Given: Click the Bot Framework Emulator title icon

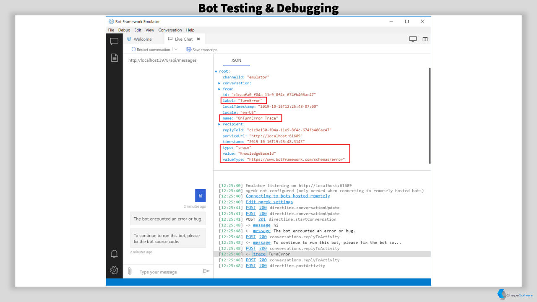Looking at the screenshot, I should tap(111, 21).
